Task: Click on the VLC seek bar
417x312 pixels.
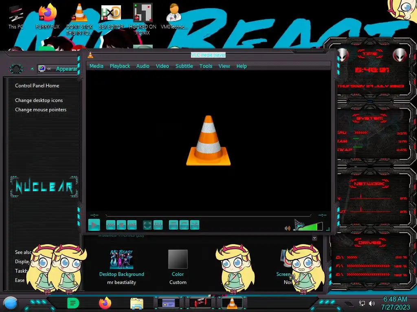Action: (208, 215)
